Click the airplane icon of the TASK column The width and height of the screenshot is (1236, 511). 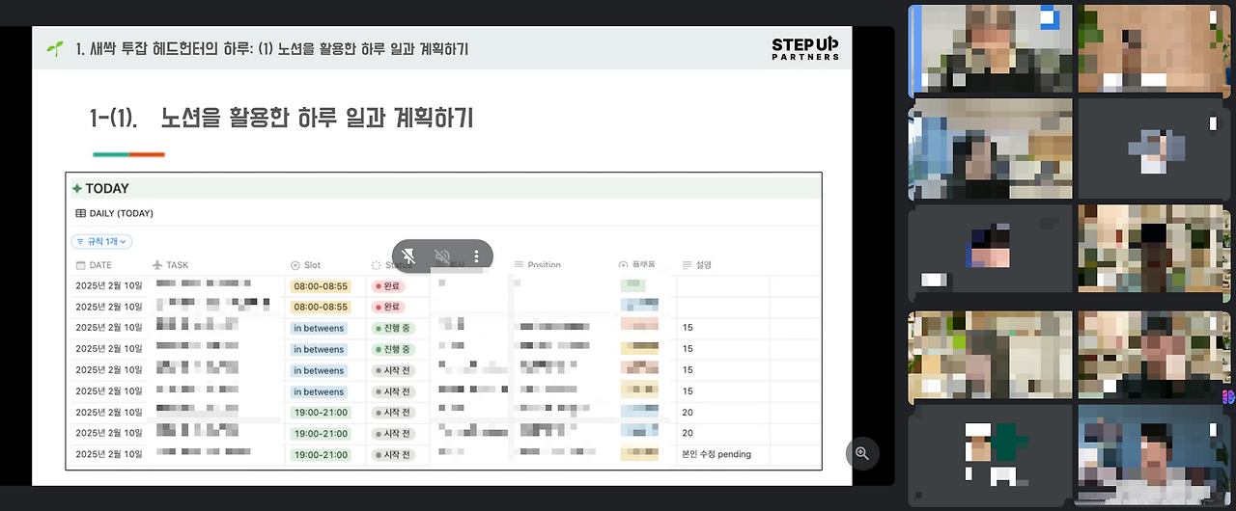tap(157, 265)
